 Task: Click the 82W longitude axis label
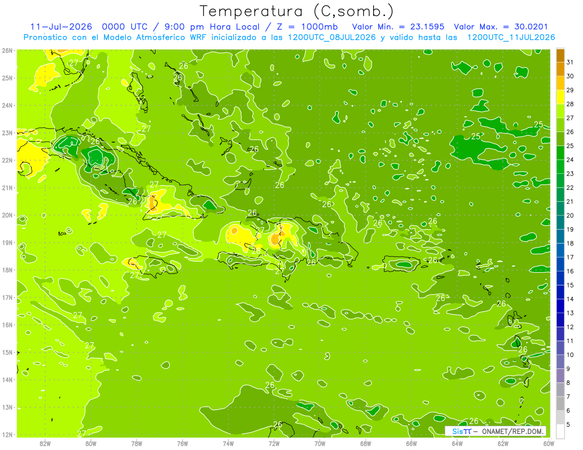pos(45,443)
